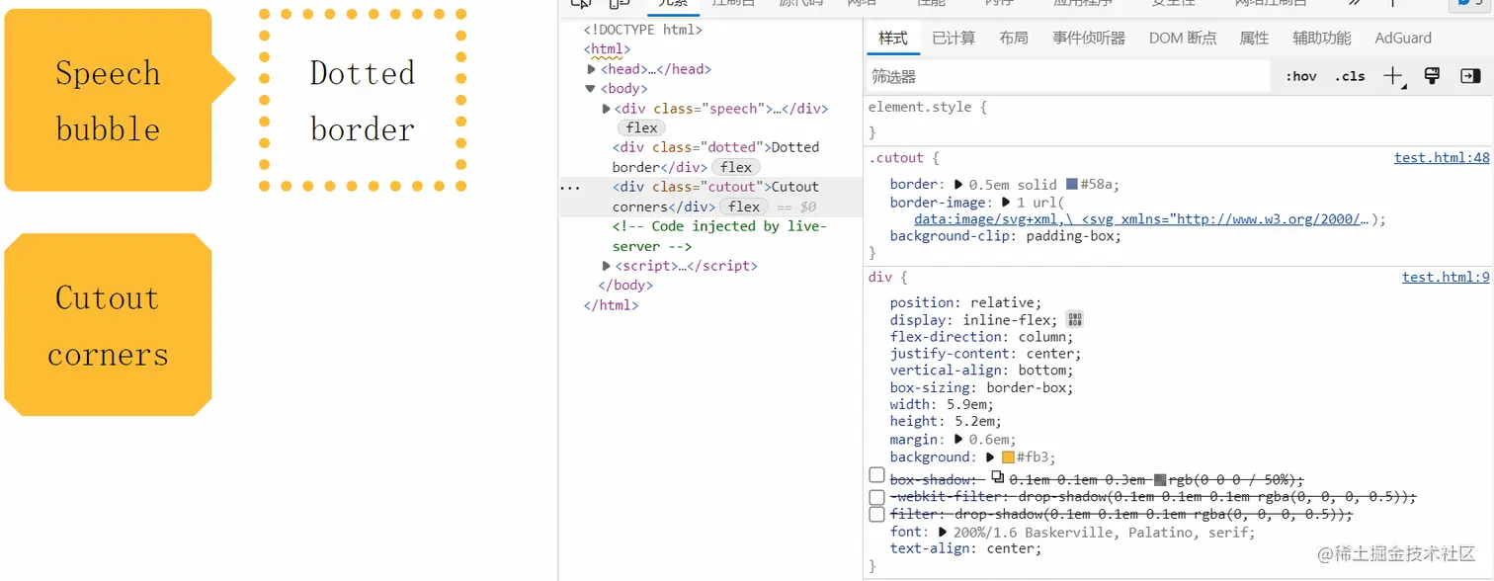Open the AdGuard tab
The image size is (1494, 581).
click(1403, 38)
